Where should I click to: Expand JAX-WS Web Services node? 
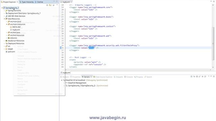4,16
